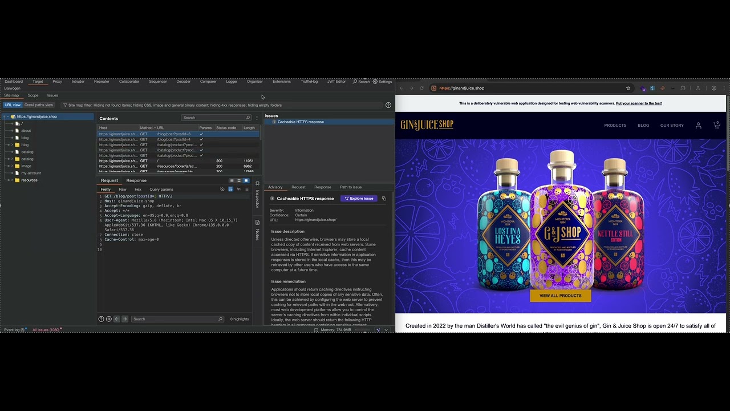Go to previous search match arrow
The width and height of the screenshot is (730, 411).
click(x=117, y=319)
